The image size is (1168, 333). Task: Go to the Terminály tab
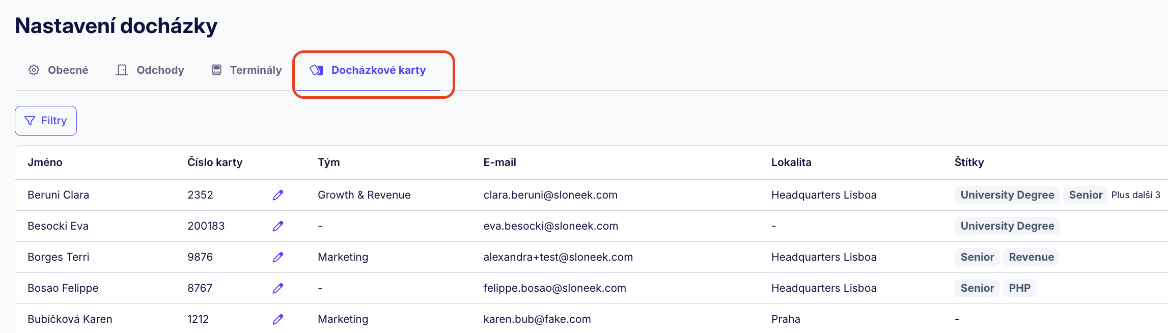256,70
